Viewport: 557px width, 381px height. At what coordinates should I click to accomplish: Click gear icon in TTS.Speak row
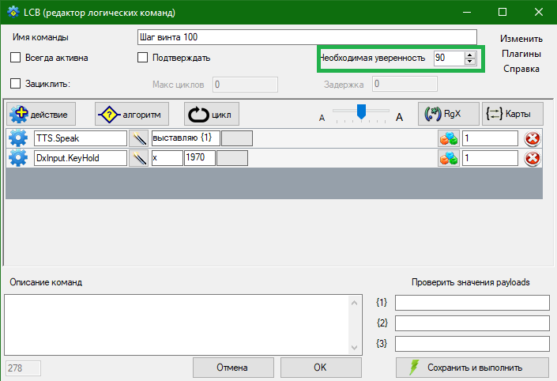(x=17, y=138)
